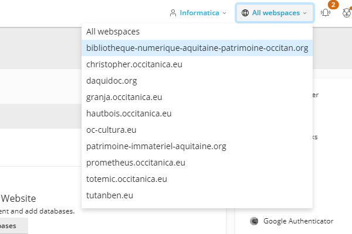Collapse the All webspaces dropdown

275,13
